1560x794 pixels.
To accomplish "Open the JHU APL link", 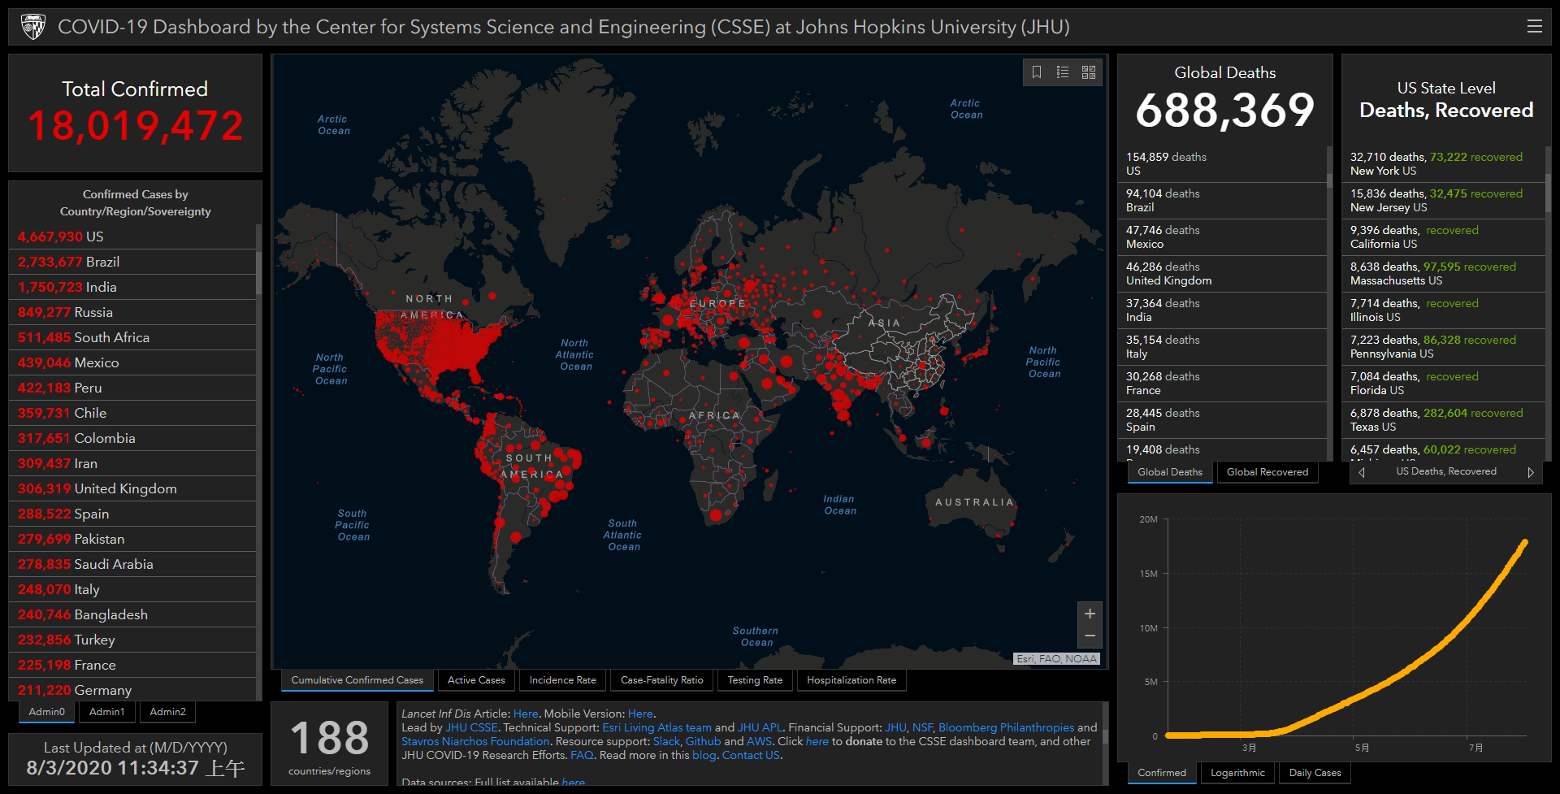I will [x=760, y=728].
